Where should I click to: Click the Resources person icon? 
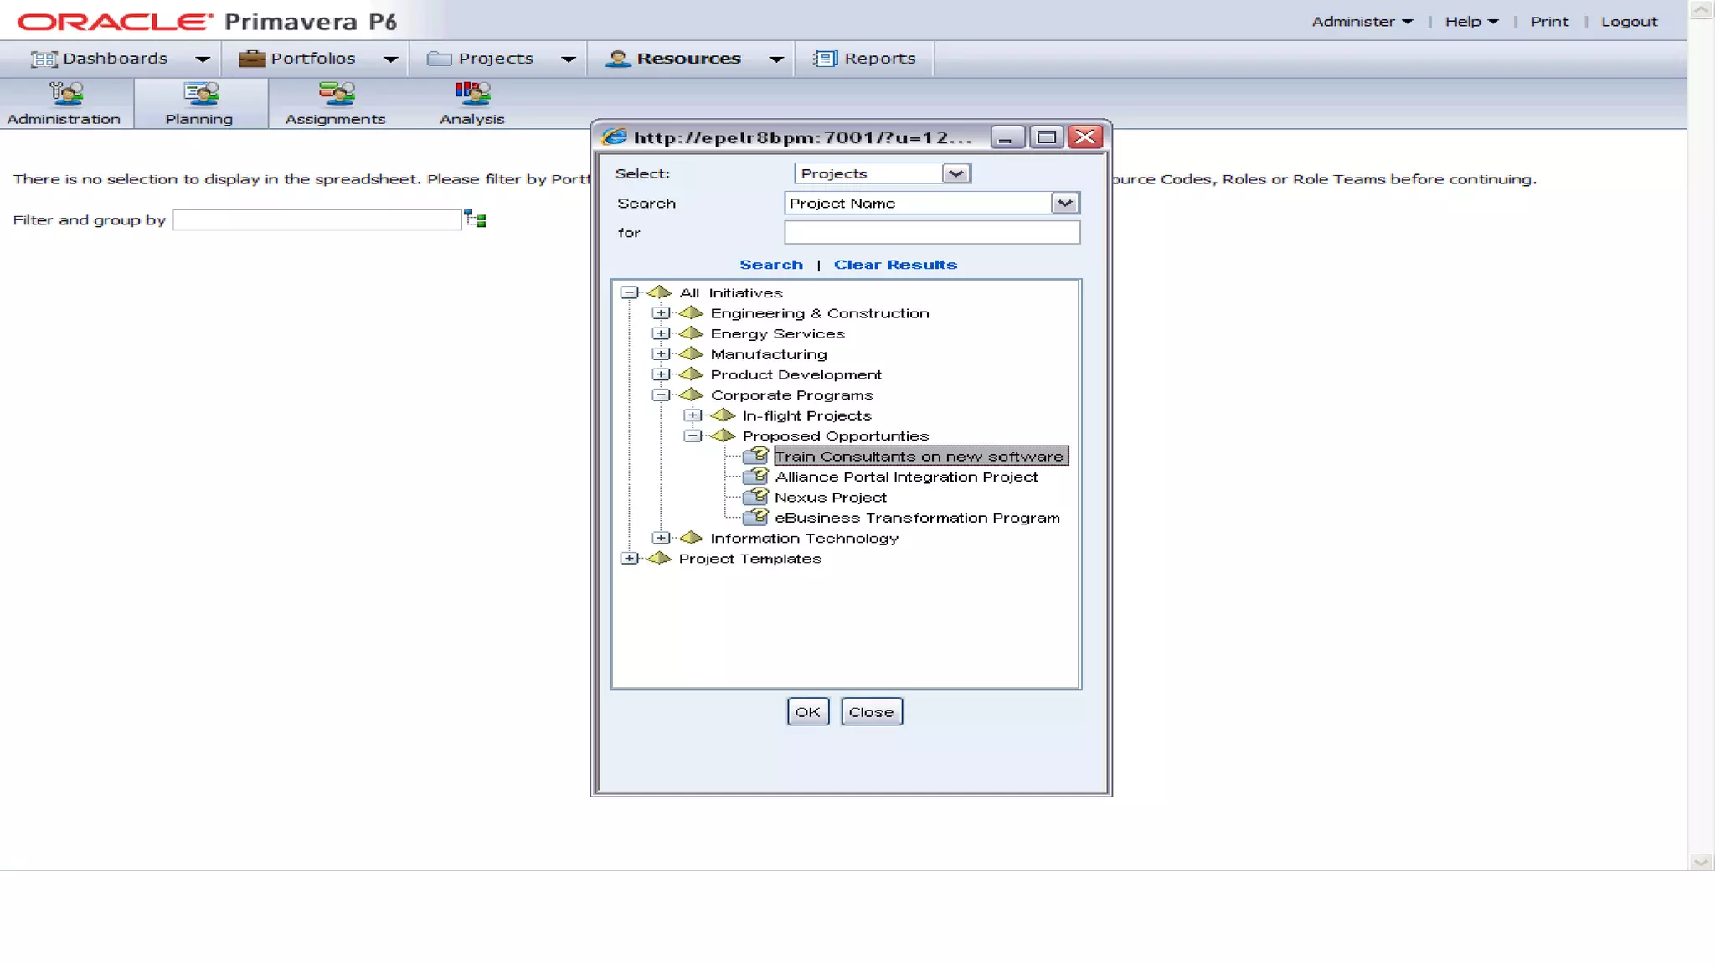[617, 59]
